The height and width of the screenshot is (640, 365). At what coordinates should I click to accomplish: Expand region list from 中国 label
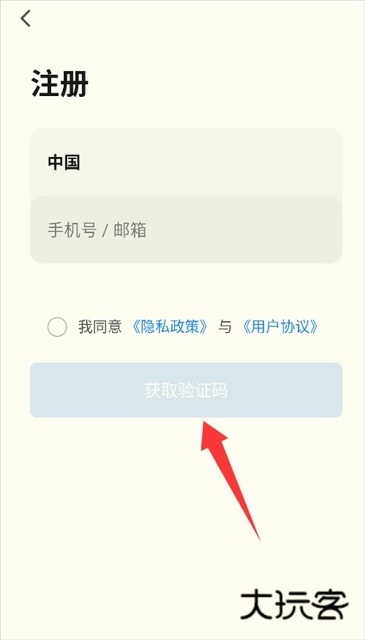click(x=64, y=162)
